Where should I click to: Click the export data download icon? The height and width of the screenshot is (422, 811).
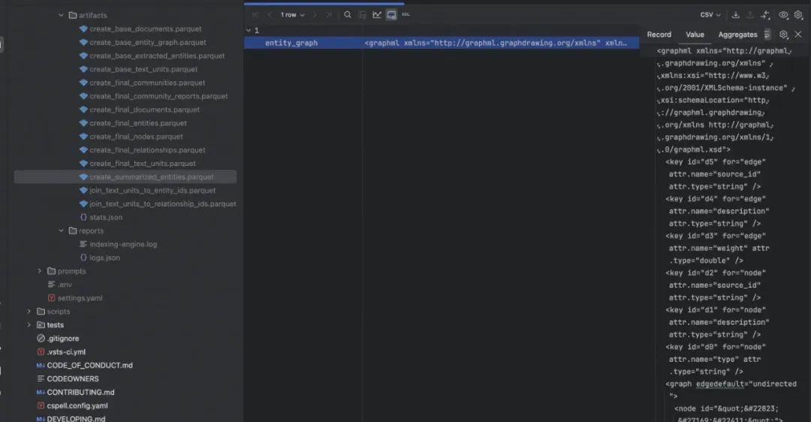(736, 15)
